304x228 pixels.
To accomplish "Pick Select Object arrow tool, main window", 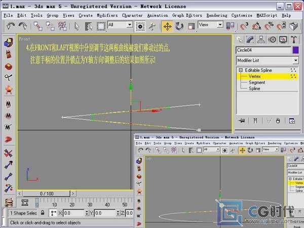I will point(77,26).
